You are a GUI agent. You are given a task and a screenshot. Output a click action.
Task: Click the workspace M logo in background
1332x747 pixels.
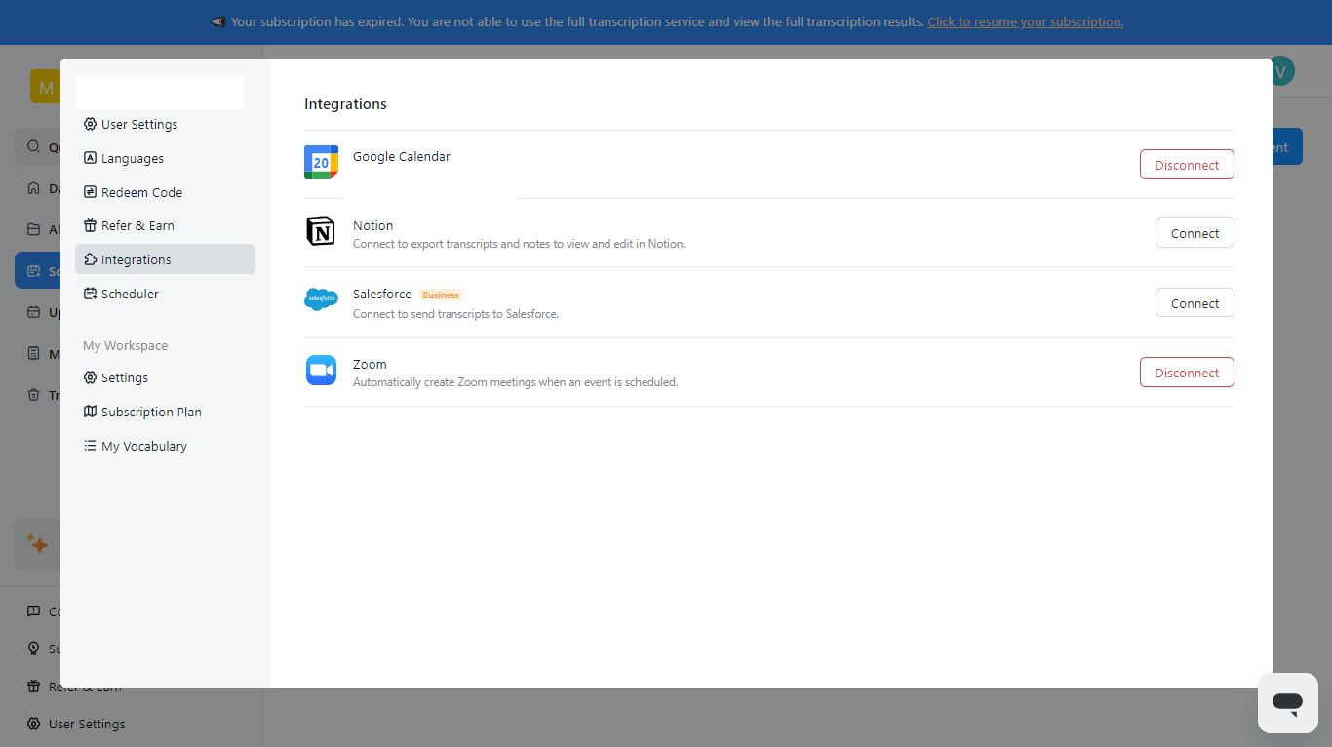46,87
